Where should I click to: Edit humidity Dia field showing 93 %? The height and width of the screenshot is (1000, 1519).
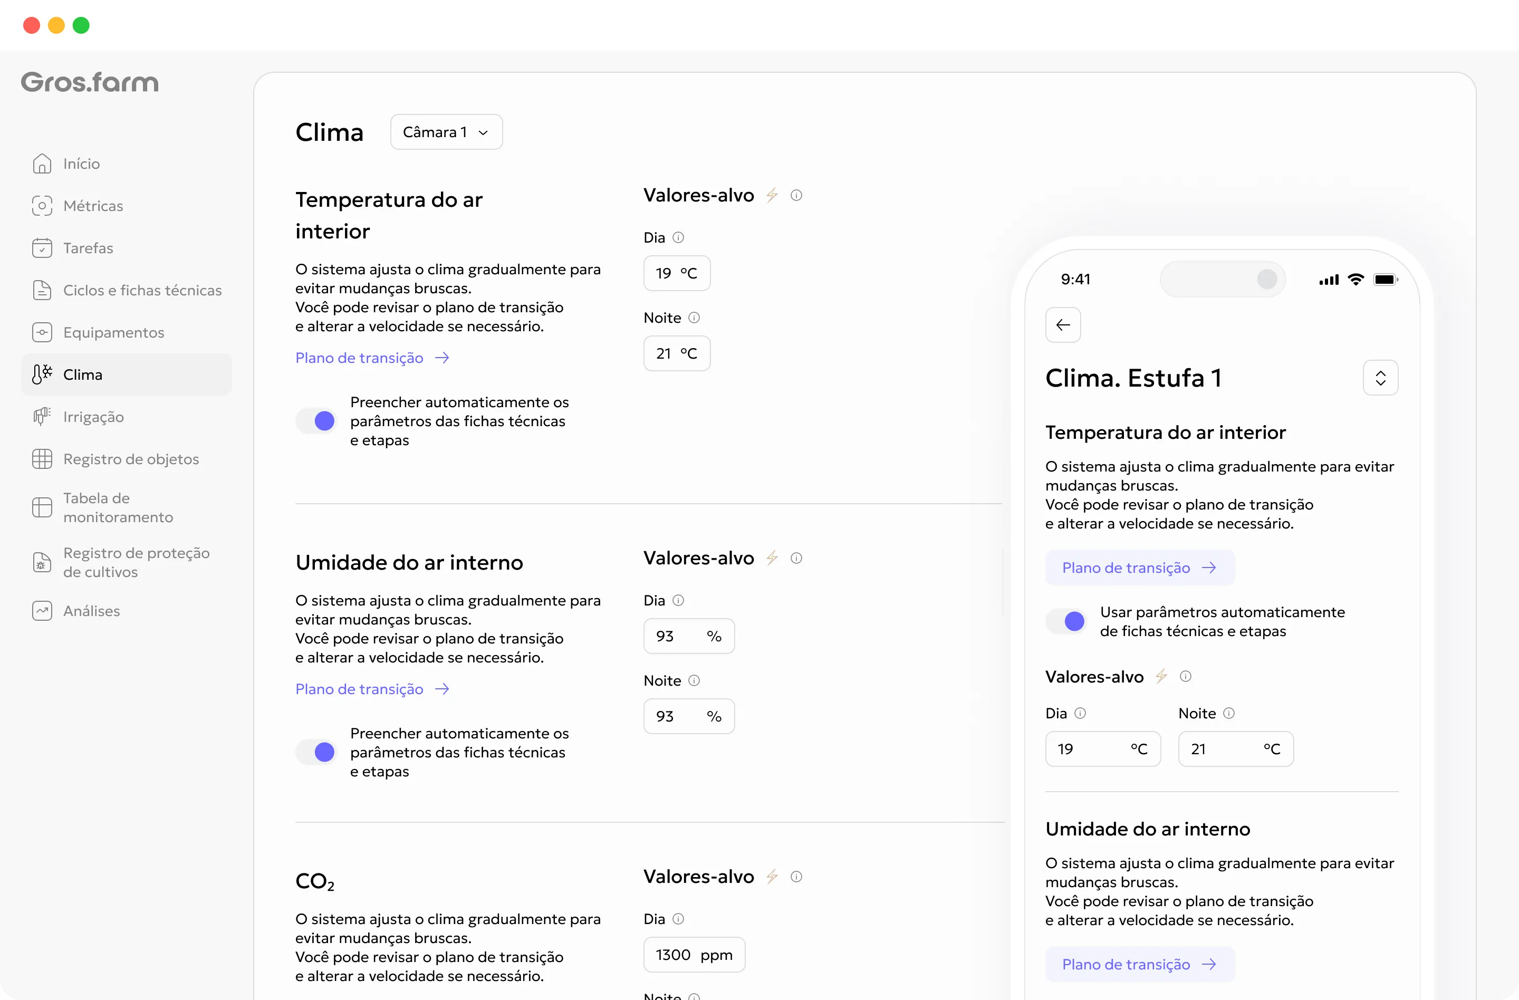coord(689,636)
